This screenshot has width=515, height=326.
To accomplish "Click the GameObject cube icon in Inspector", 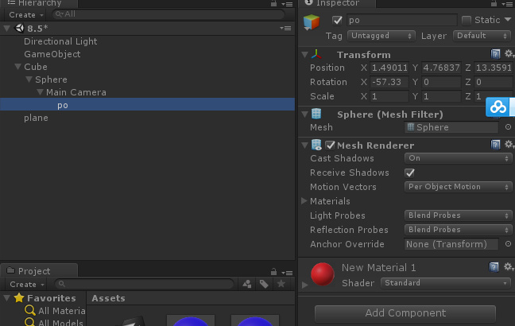I will 312,22.
